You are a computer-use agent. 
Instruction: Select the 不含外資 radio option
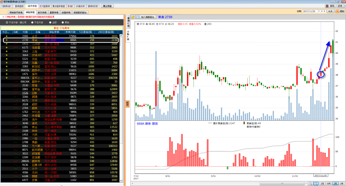(x=37, y=22)
